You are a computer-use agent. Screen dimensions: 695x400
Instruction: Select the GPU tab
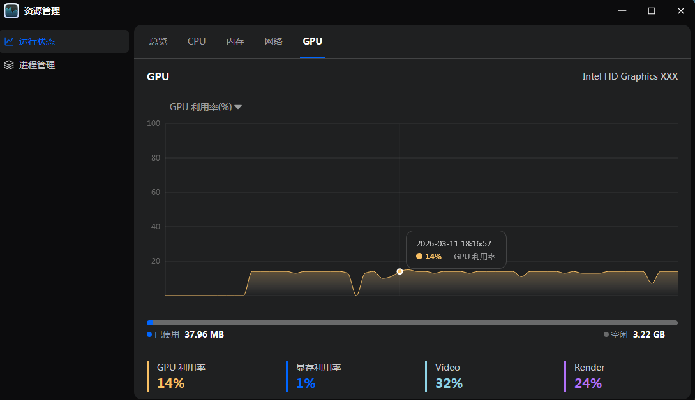[313, 41]
